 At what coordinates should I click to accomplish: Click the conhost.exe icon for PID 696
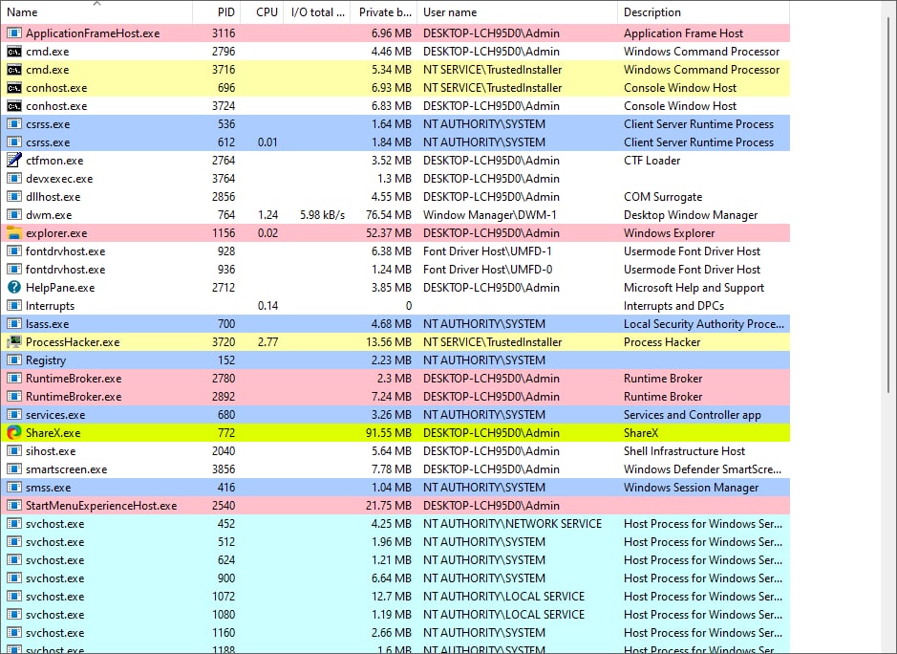click(14, 88)
